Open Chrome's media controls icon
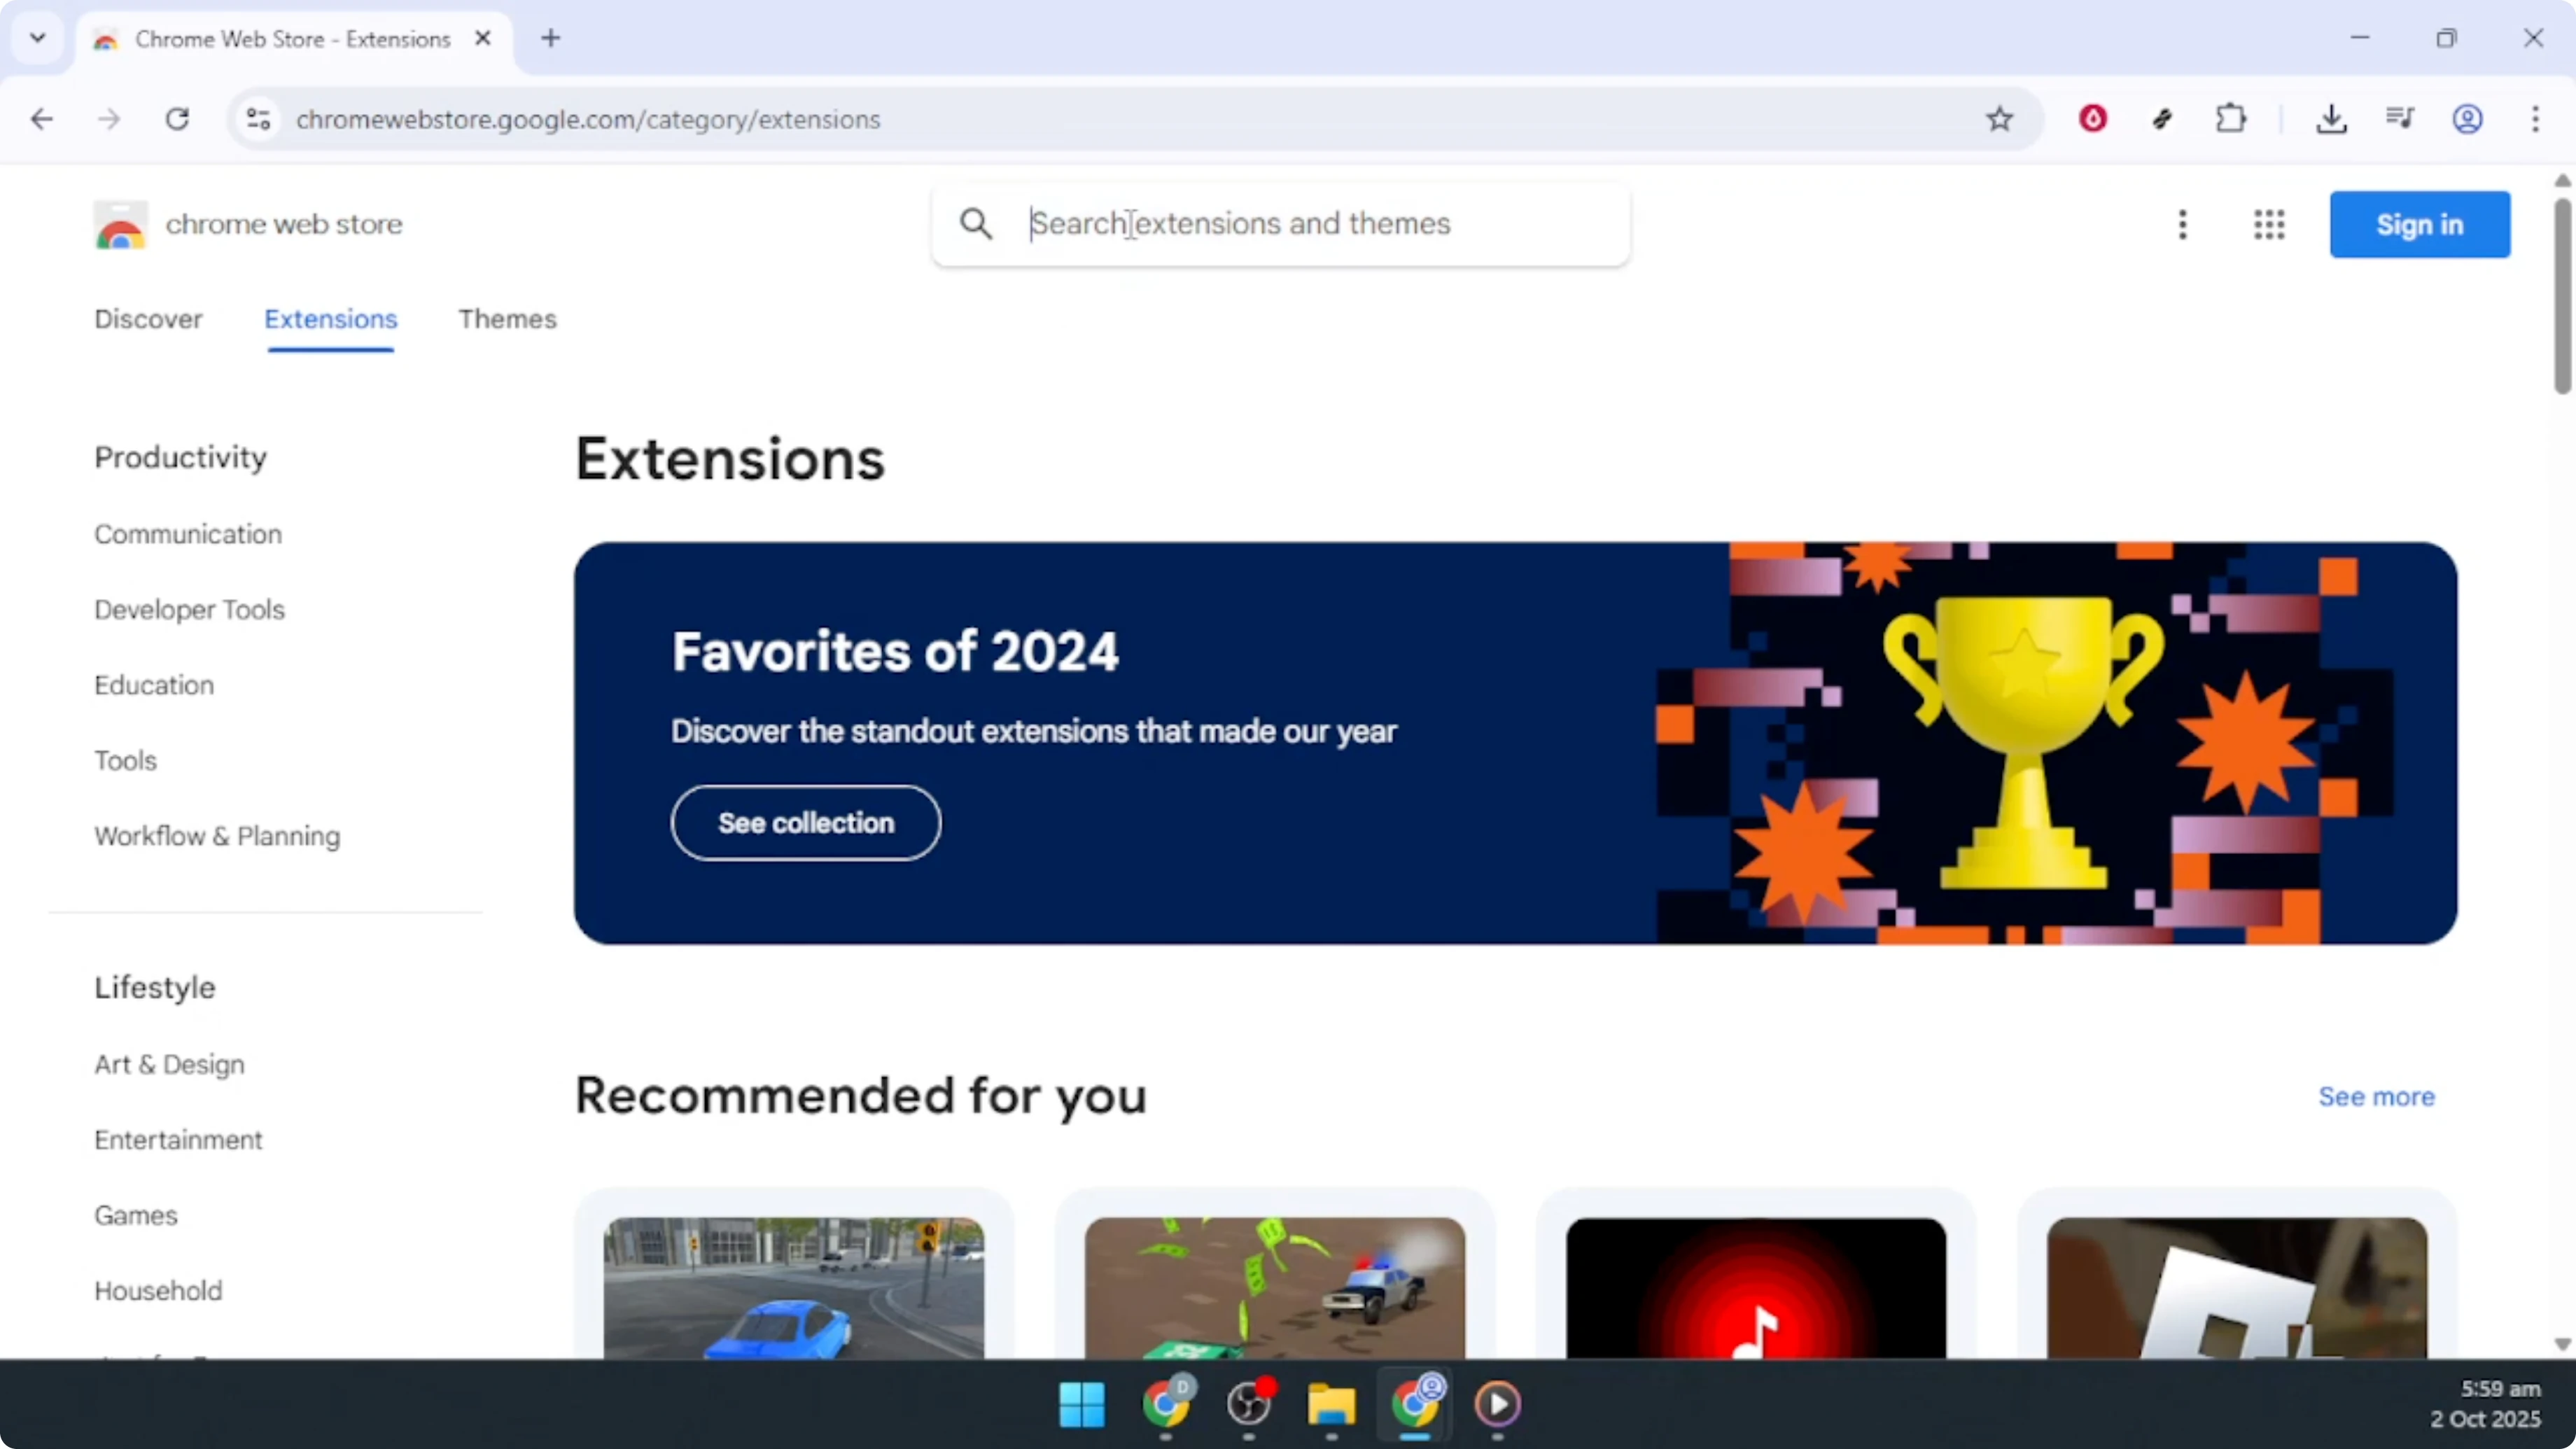 (2399, 118)
